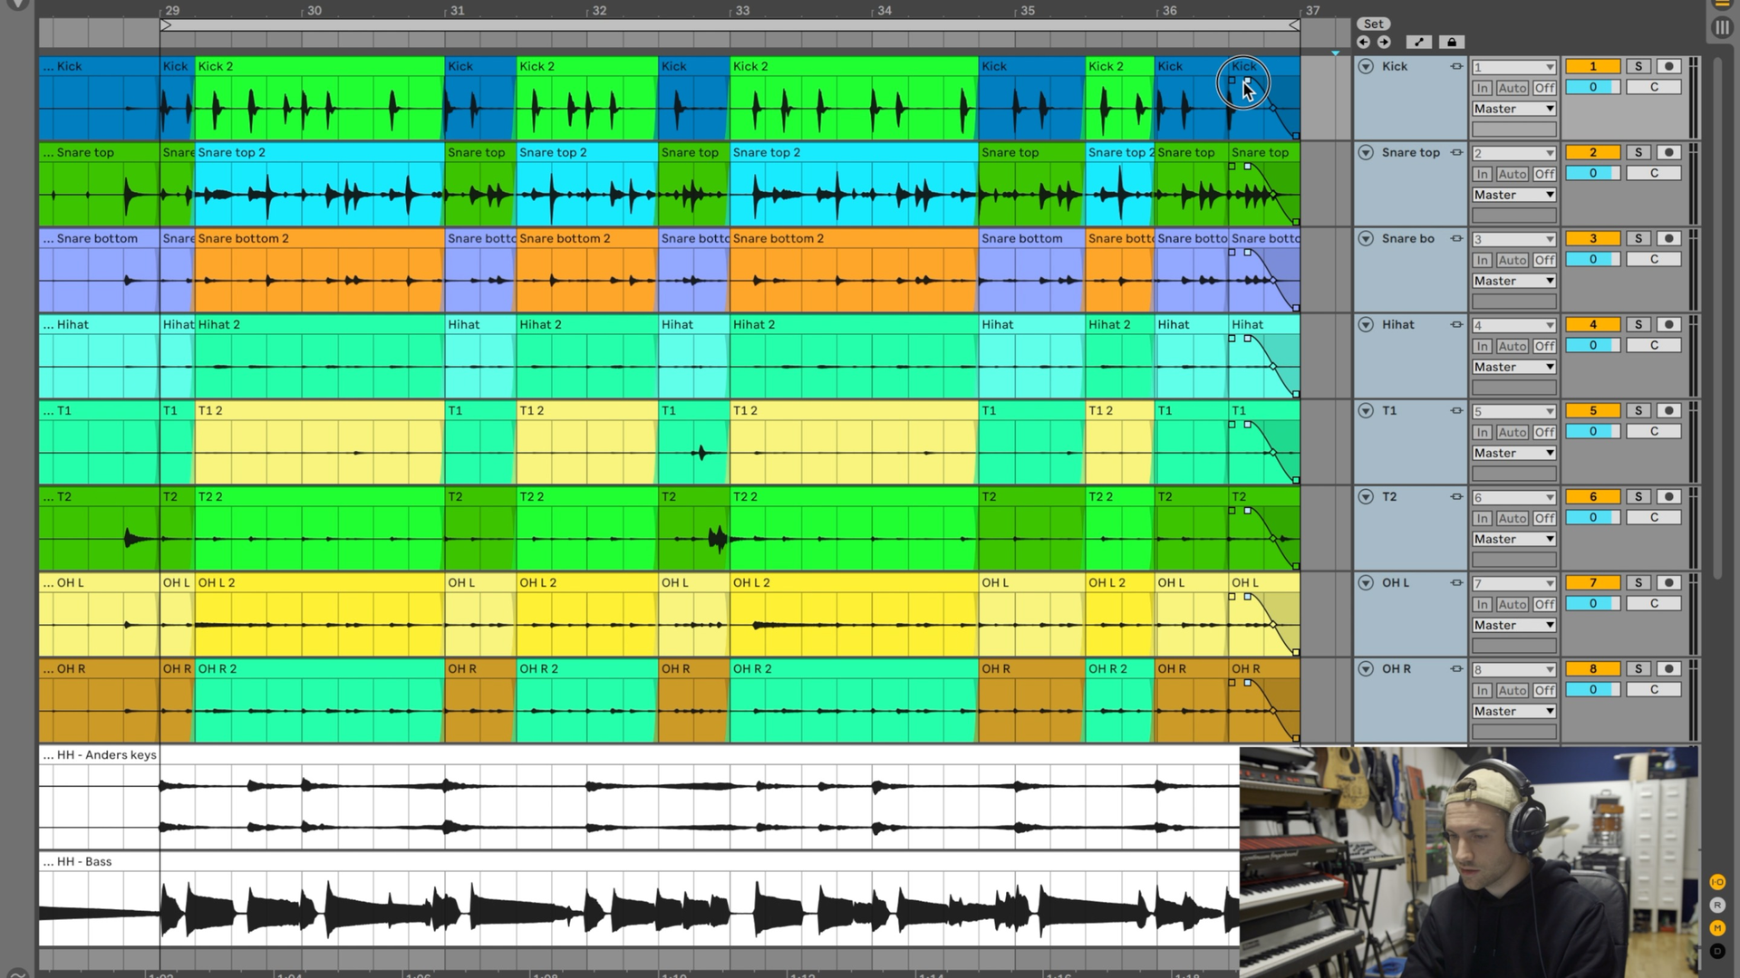Show the Returns section with R button

[x=1717, y=905]
